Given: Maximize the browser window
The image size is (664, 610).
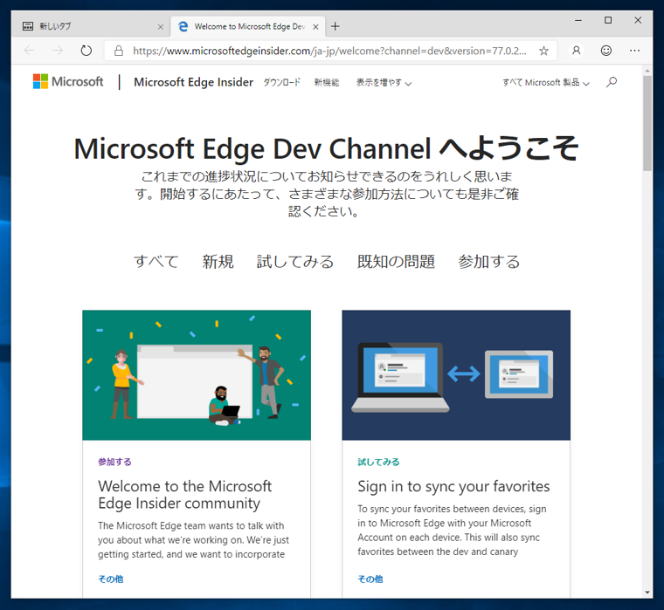Looking at the screenshot, I should tap(608, 20).
